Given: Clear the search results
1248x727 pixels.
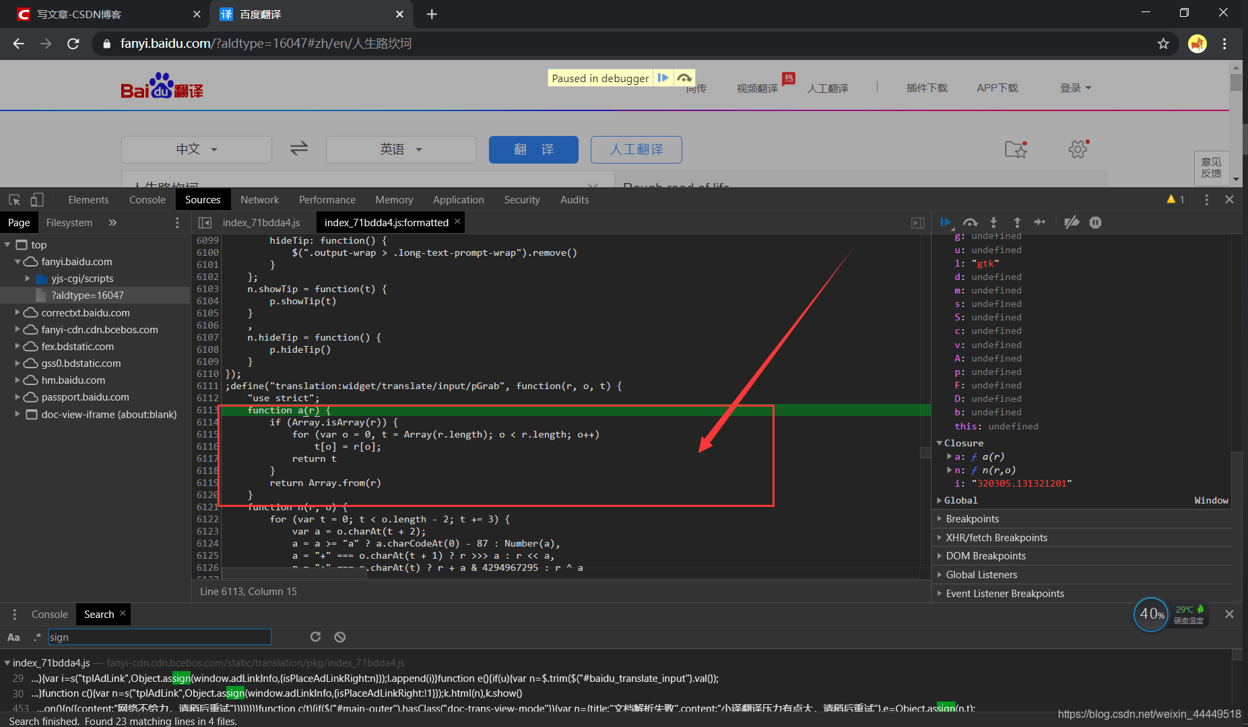Looking at the screenshot, I should click(340, 637).
